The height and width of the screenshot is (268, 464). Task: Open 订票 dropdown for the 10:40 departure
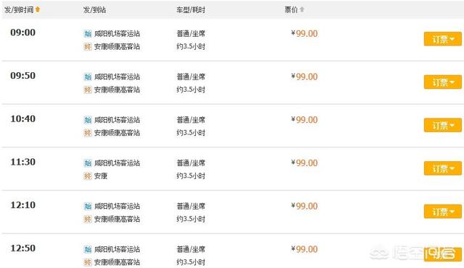443,125
